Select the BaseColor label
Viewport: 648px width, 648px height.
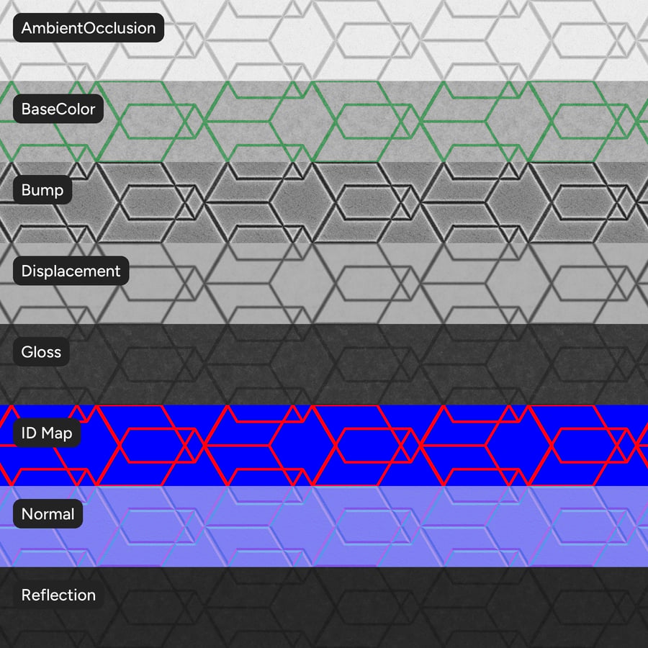point(58,109)
